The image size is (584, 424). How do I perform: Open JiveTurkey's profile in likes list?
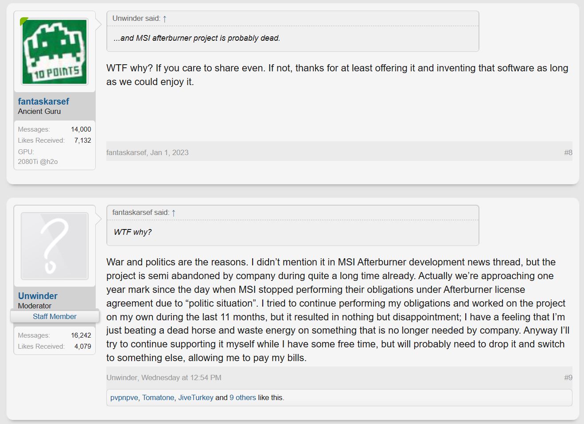tap(196, 397)
